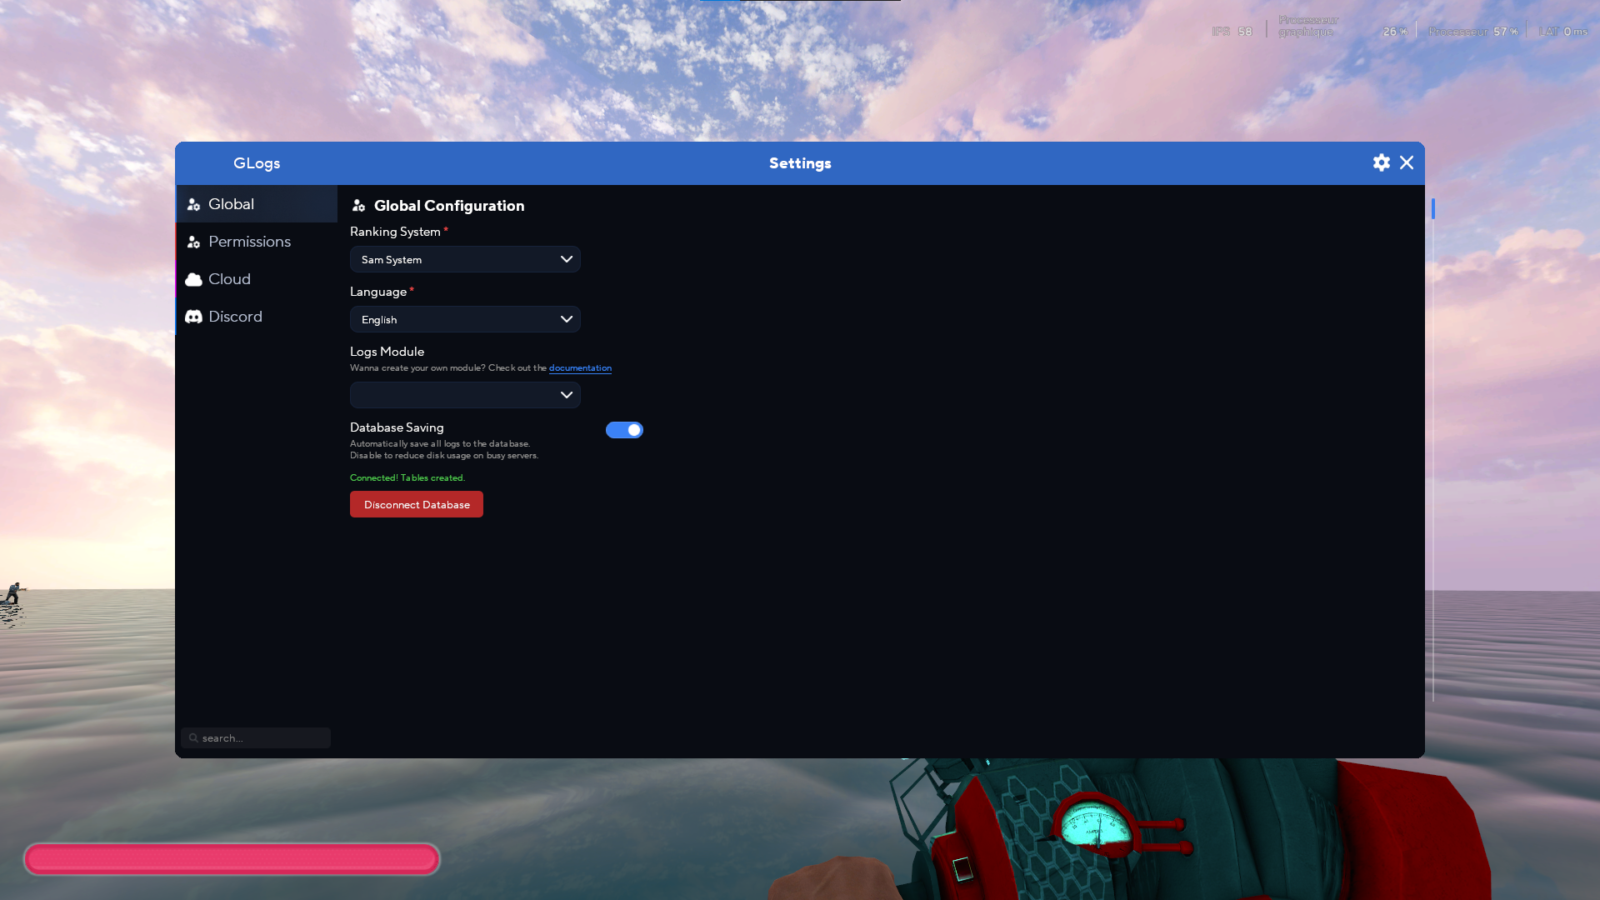Open settings via the gear icon
This screenshot has width=1600, height=900.
(1382, 162)
